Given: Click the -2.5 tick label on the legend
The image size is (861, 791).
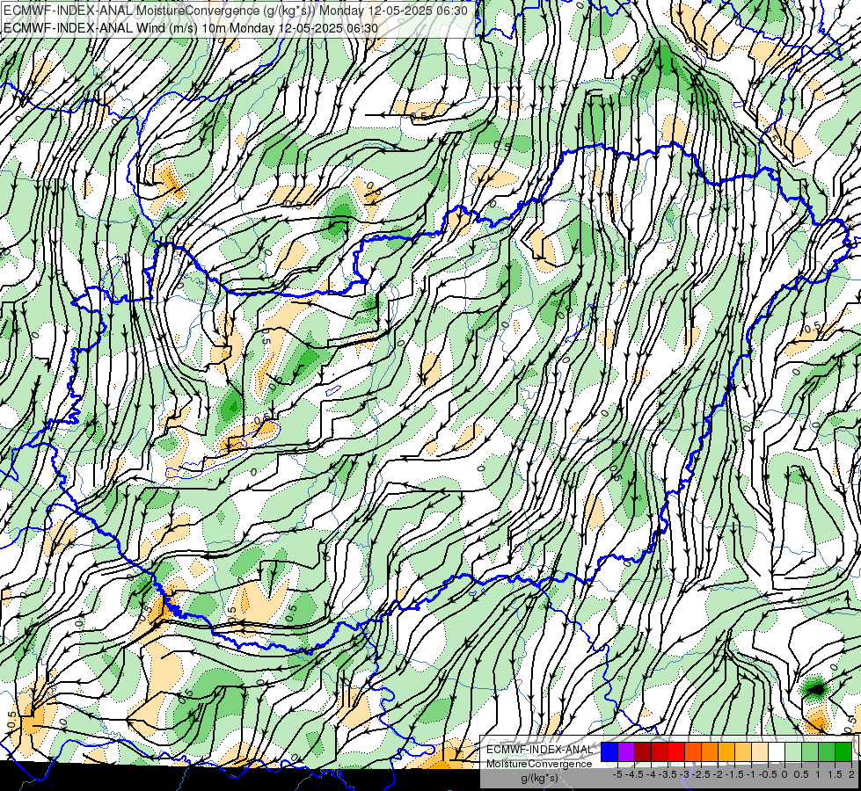Looking at the screenshot, I should (701, 774).
